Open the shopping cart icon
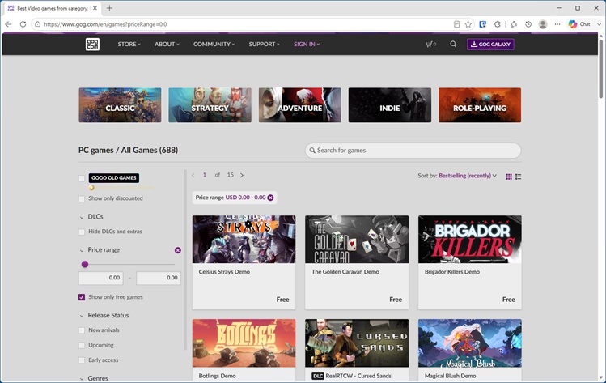Screen dimensions: 606x383 click(430, 44)
